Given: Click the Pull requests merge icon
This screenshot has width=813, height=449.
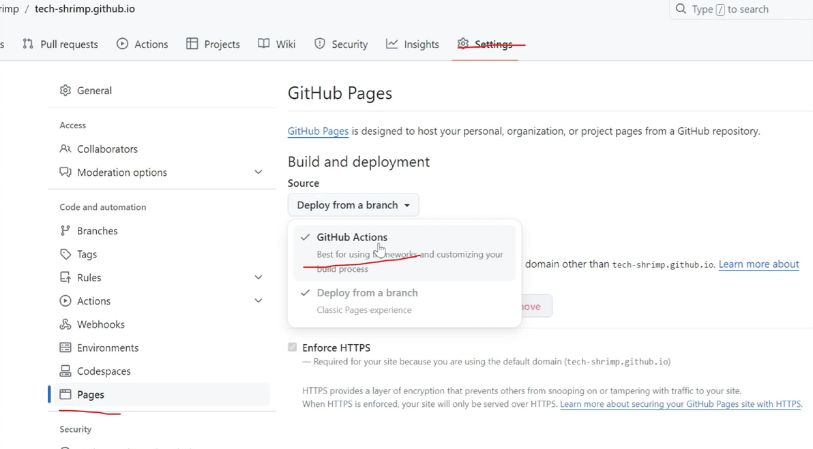Looking at the screenshot, I should tap(28, 44).
